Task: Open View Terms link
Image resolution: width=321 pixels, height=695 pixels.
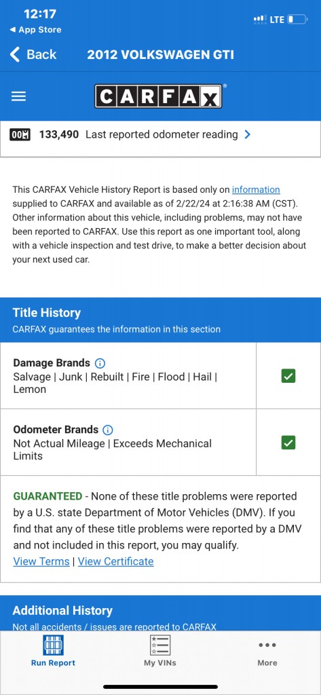Action: pyautogui.click(x=41, y=561)
